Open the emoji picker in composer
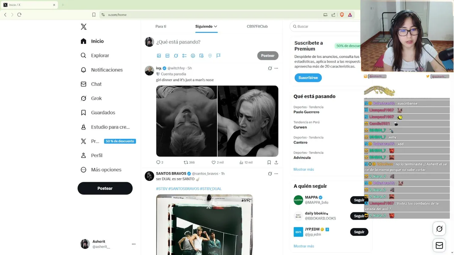Viewport: 454px width, 255px height. click(x=193, y=56)
